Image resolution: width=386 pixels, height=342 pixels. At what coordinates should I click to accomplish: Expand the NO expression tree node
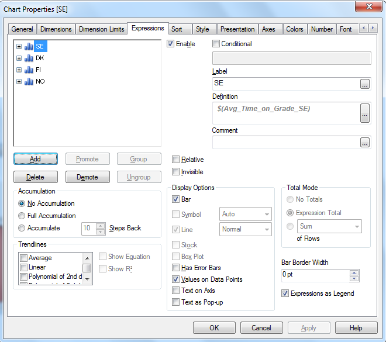pyautogui.click(x=19, y=81)
